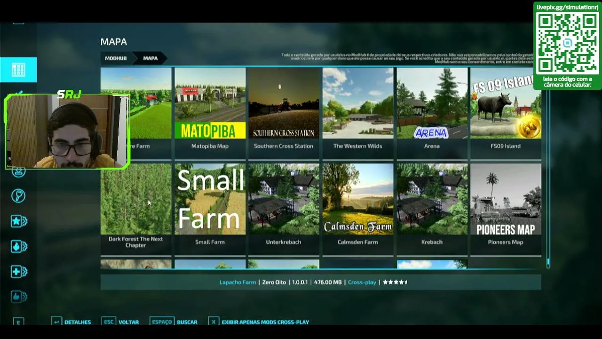Click the 'Dark Forest The Next Chapter' title
This screenshot has width=602, height=339.
(136, 242)
